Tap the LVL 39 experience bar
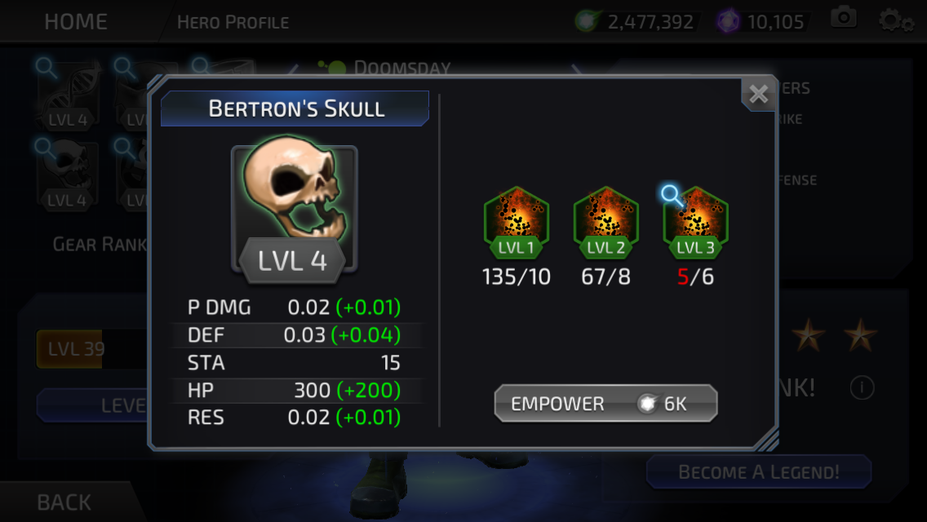927x522 pixels. pos(91,349)
